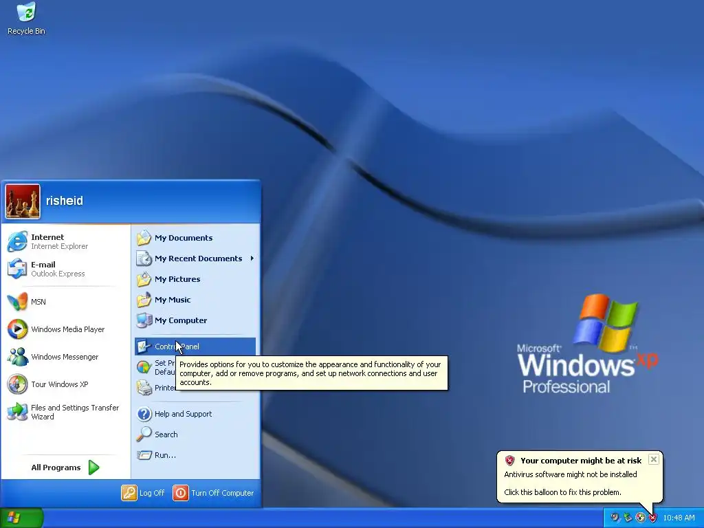Click the My Computer icon
704x528 pixels.
point(144,320)
